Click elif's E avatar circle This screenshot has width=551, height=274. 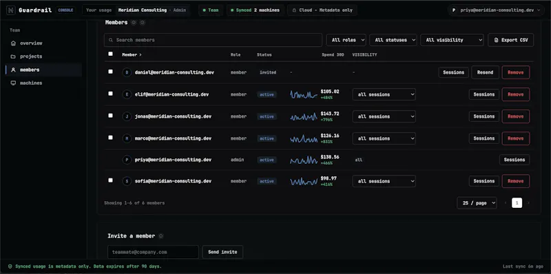click(x=127, y=94)
